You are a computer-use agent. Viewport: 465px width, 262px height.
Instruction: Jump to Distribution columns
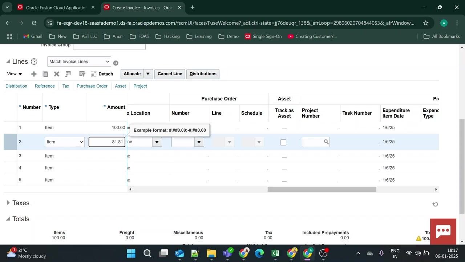[x=16, y=86]
